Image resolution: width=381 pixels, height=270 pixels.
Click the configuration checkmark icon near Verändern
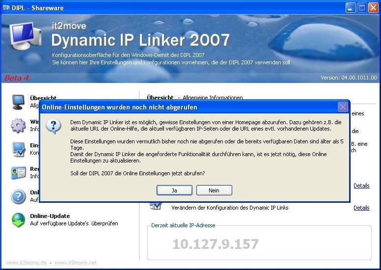pos(156,206)
